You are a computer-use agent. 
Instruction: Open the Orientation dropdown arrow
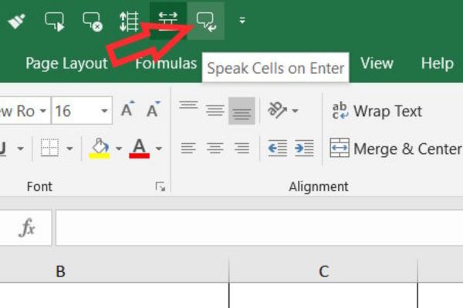pos(295,111)
